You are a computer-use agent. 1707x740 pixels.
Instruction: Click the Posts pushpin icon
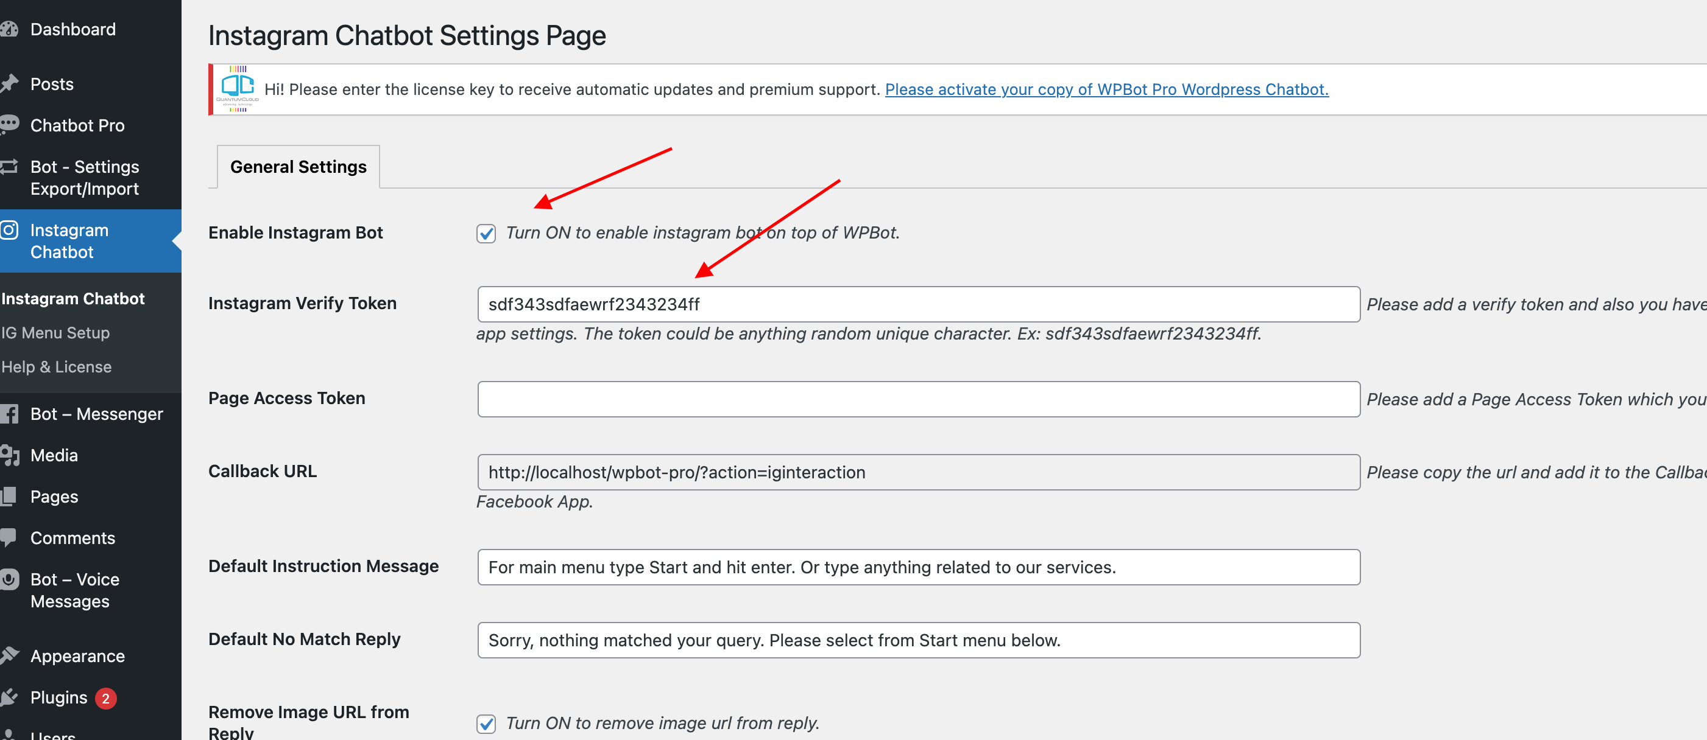tap(9, 84)
